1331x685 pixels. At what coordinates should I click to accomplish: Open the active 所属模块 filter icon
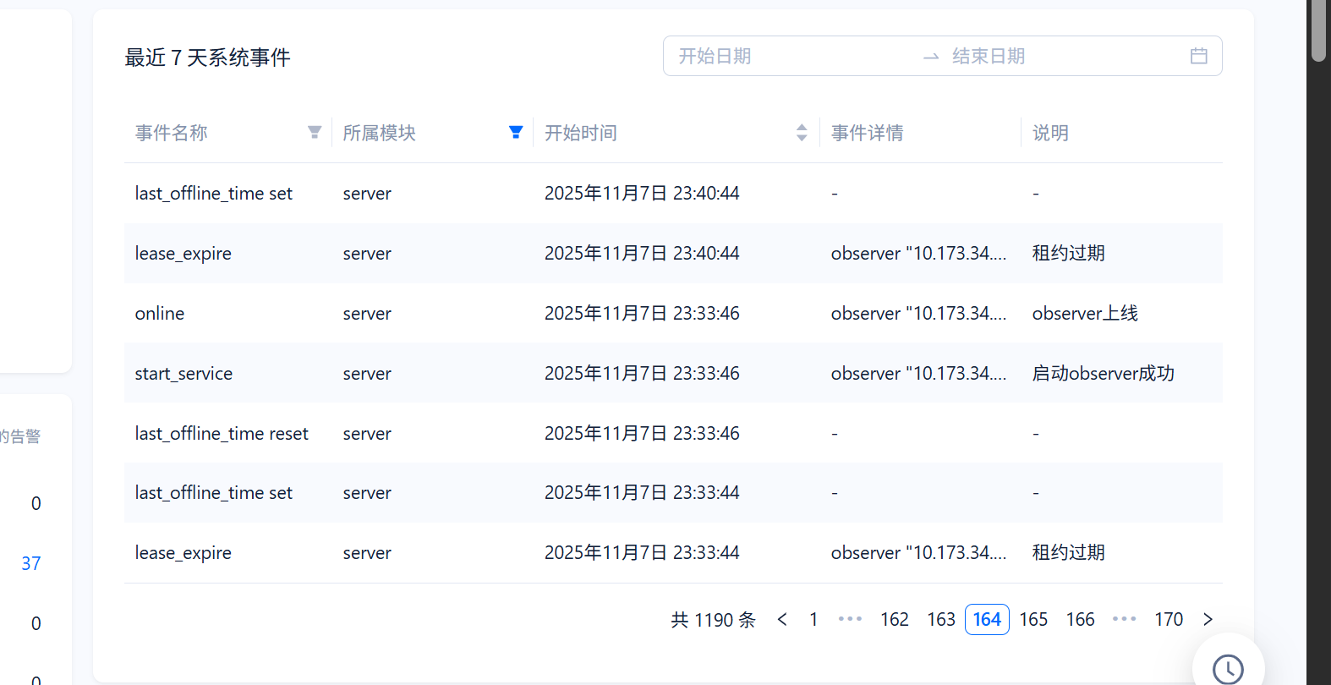(x=516, y=133)
